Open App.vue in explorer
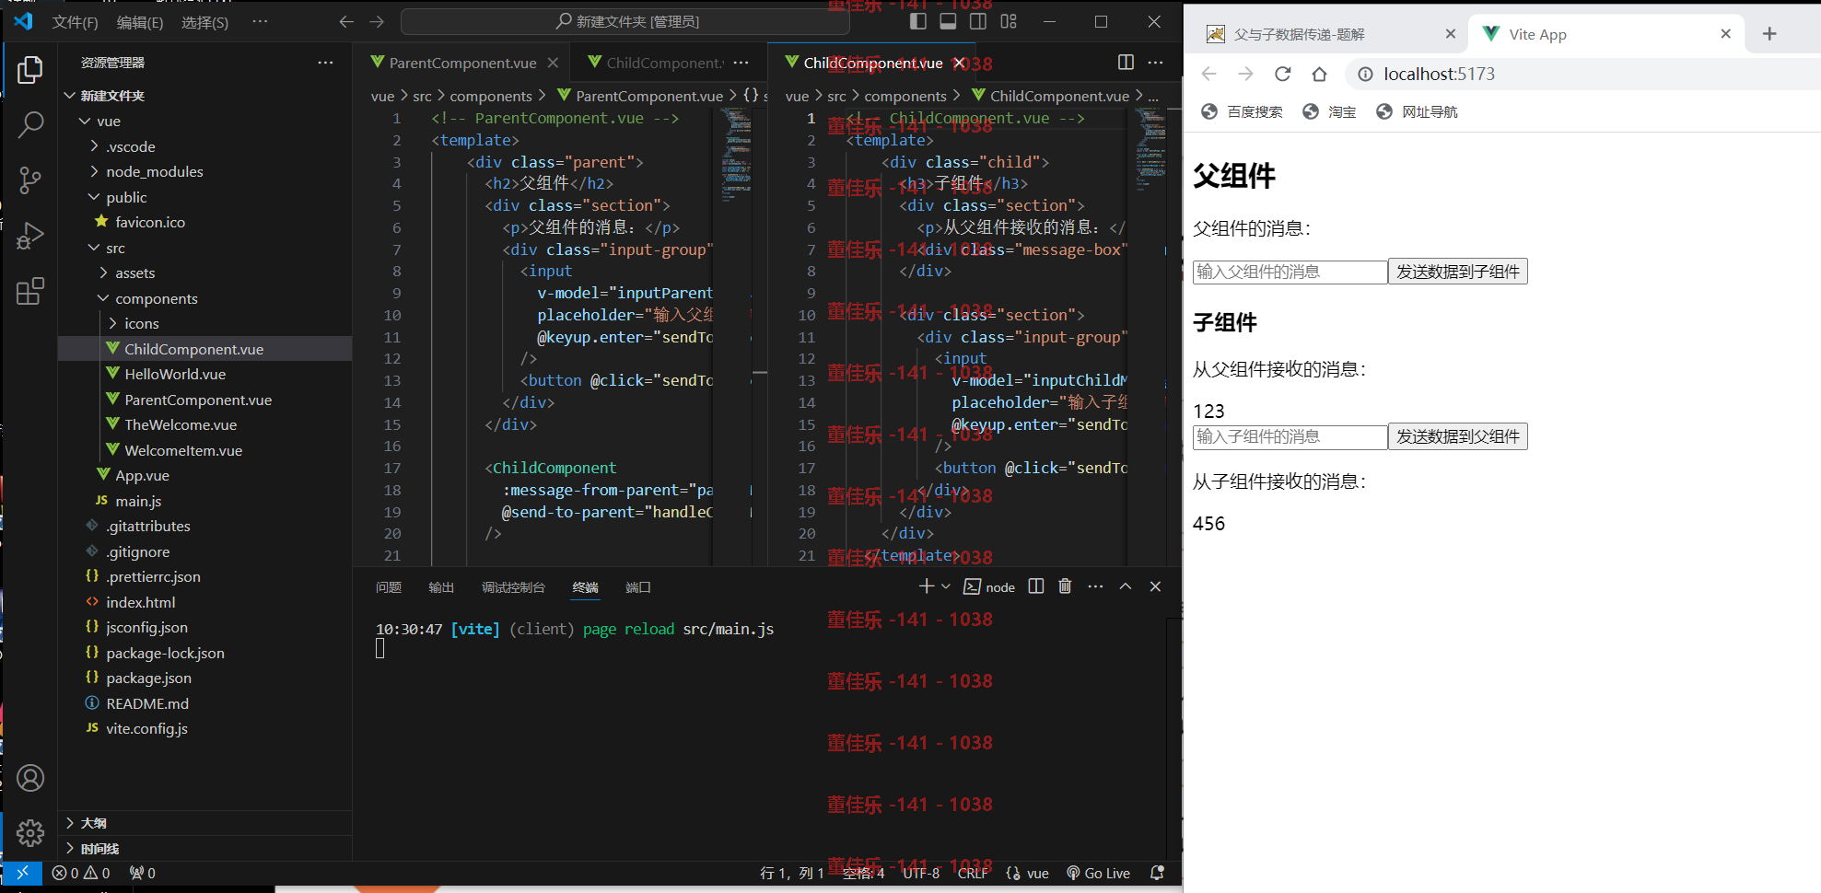Screen dimensions: 1821x893 (142, 476)
